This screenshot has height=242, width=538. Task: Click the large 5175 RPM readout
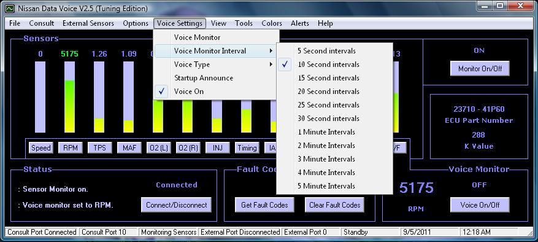click(417, 188)
